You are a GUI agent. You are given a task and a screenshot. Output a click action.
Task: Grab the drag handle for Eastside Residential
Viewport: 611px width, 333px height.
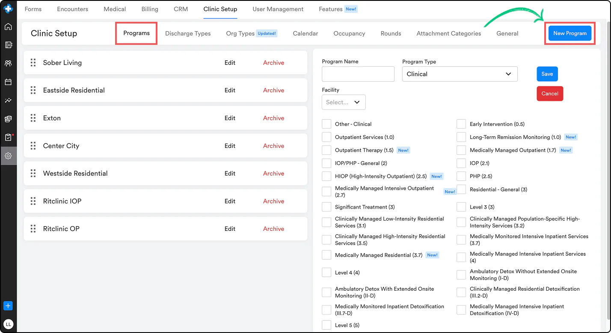33,90
